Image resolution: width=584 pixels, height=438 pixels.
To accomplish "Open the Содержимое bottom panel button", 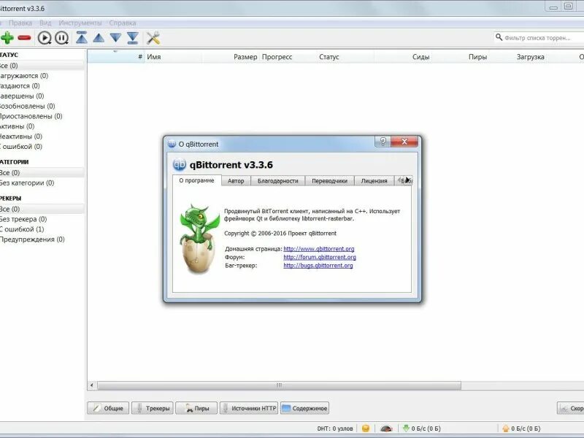I will pos(304,408).
